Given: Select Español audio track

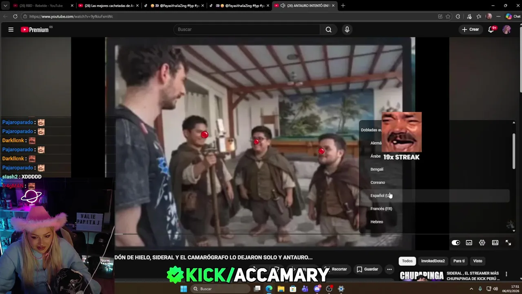Looking at the screenshot, I should 435,196.
